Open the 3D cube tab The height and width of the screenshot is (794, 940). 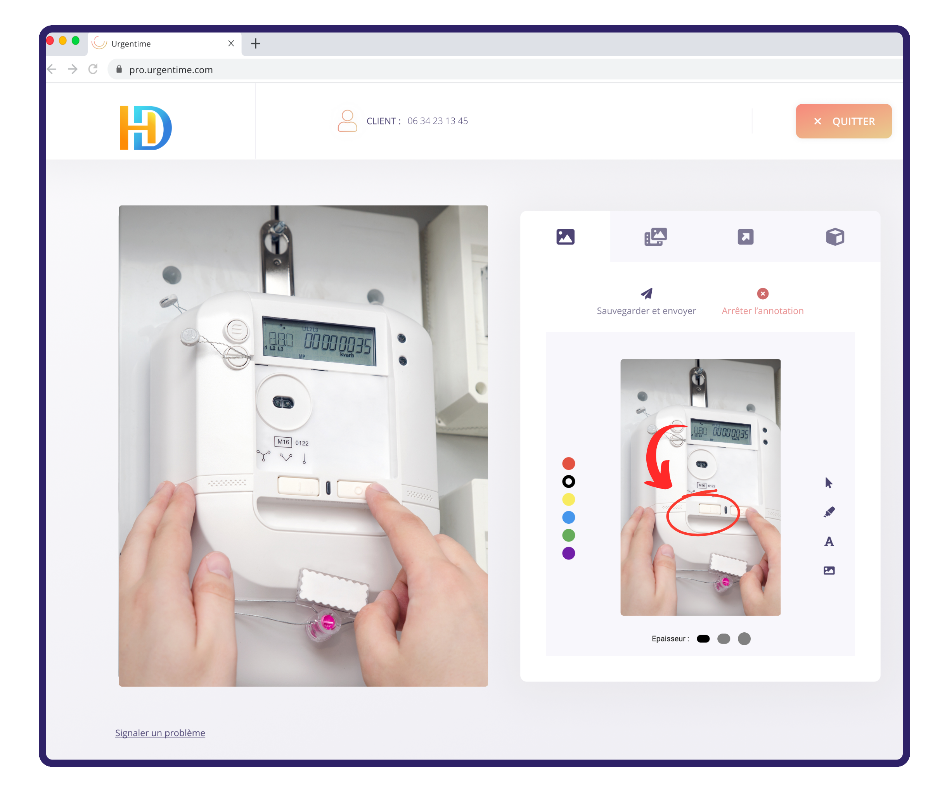(834, 237)
